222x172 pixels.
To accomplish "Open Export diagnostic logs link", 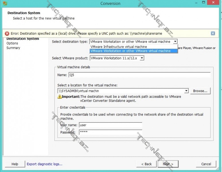I will tap(44, 164).
